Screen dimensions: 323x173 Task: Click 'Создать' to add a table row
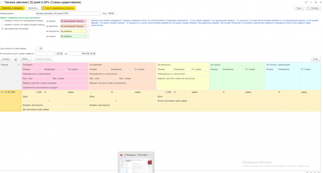[x=6, y=59]
